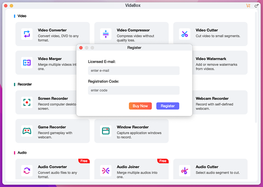263x187 pixels.
Task: Open the Video Converter tool icon
Action: tap(27, 34)
